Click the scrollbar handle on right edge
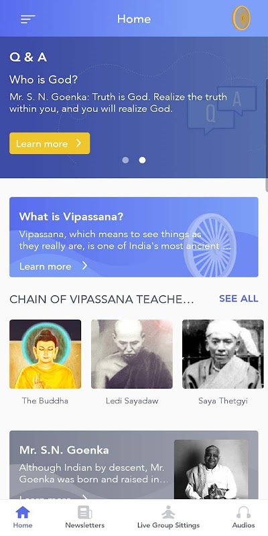This screenshot has height=536, width=268. click(267, 135)
